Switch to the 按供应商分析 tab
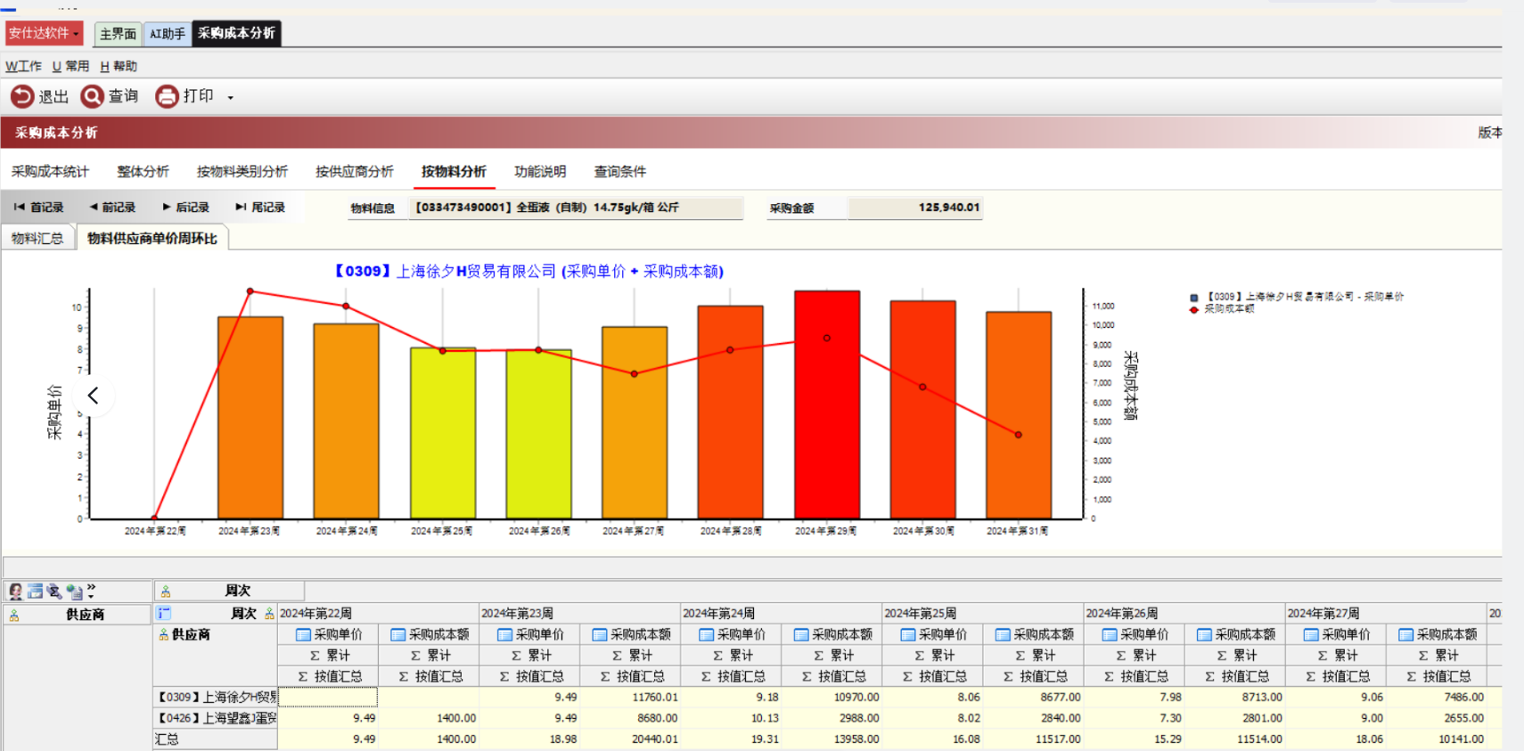The height and width of the screenshot is (751, 1524). tap(354, 171)
